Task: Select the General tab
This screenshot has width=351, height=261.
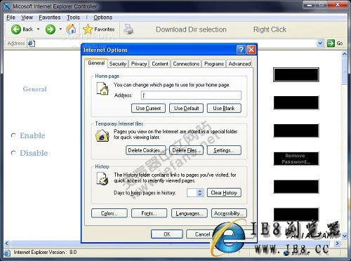Action: coord(96,63)
